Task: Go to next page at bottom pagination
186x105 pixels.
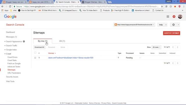Action: [178, 63]
